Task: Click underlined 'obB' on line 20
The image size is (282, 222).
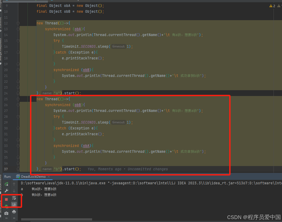Action: click(x=86, y=70)
